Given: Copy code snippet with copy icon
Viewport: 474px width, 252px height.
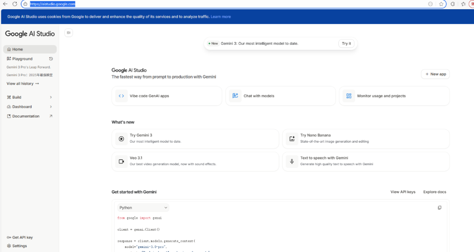Looking at the screenshot, I should pos(439,208).
